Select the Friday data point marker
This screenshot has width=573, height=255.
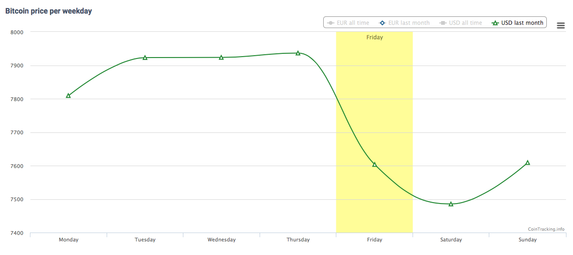click(x=374, y=165)
